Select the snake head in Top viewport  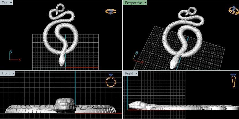62,61
